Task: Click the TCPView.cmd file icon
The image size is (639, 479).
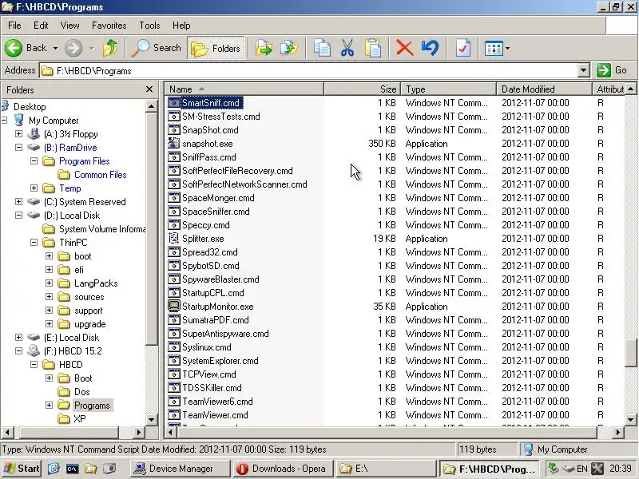Action: (x=174, y=374)
